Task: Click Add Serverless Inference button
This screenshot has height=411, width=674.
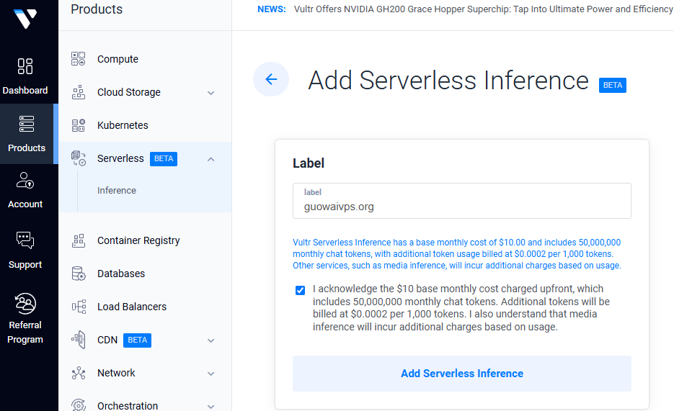Action: pos(461,374)
